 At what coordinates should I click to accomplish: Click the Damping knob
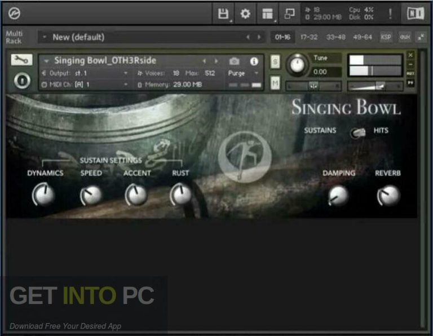coord(338,196)
